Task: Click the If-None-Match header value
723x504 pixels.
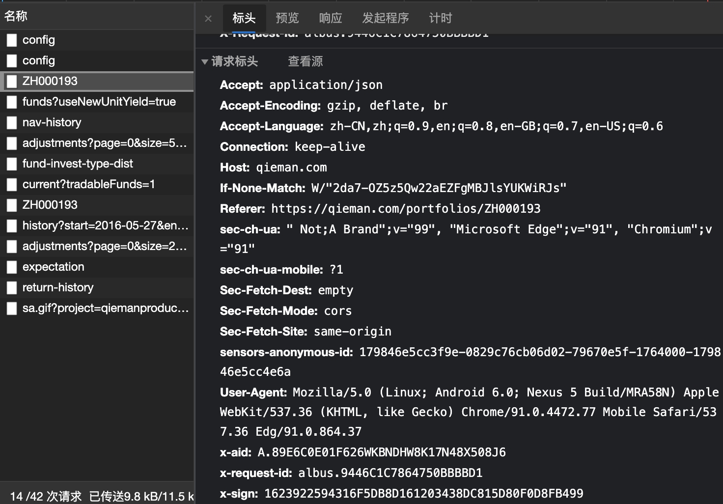Action: pyautogui.click(x=439, y=188)
